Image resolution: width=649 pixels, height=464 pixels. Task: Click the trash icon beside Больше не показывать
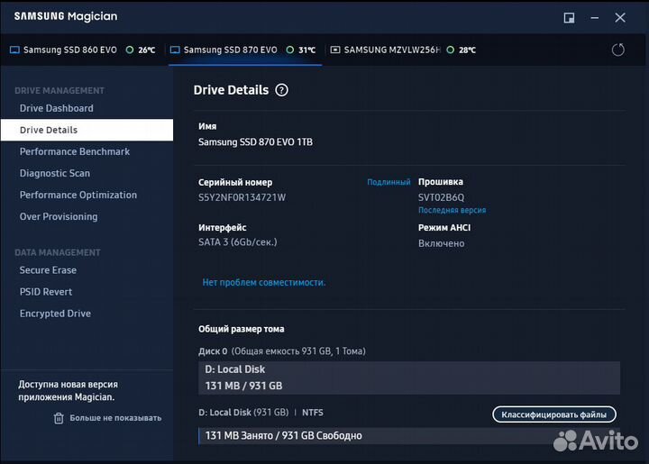point(59,418)
